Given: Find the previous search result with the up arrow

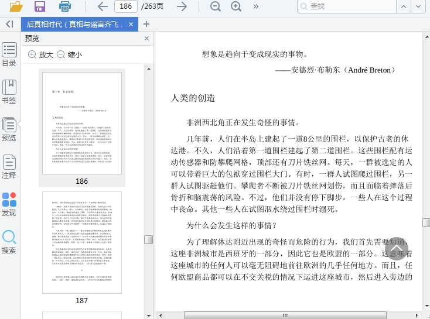Looking at the screenshot, I should click(404, 6).
